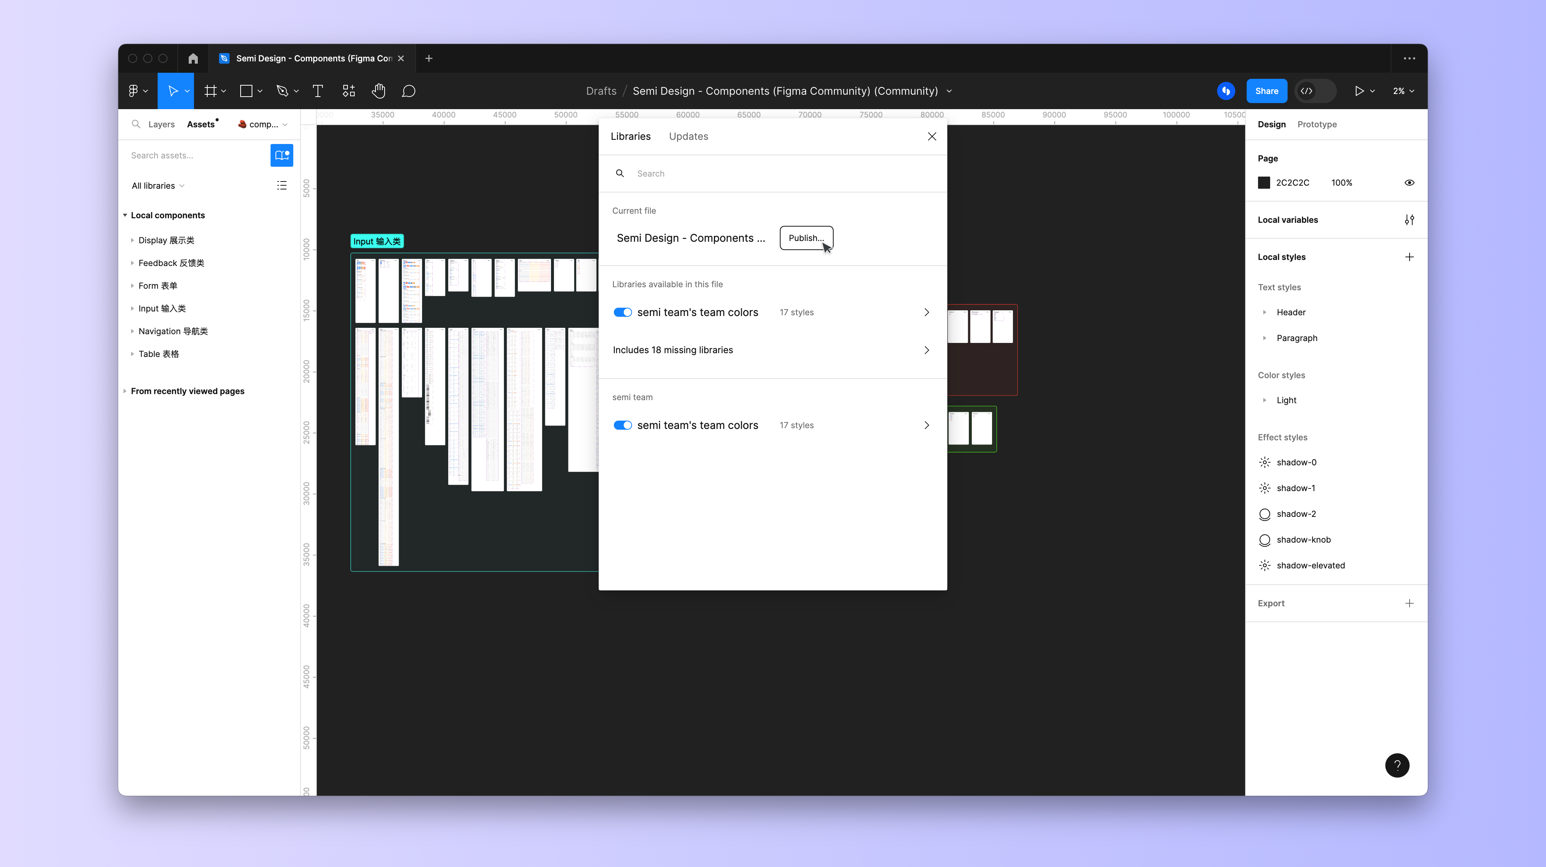The width and height of the screenshot is (1546, 867).
Task: Open semi team's colors details chevron under semi team
Action: [x=926, y=425]
